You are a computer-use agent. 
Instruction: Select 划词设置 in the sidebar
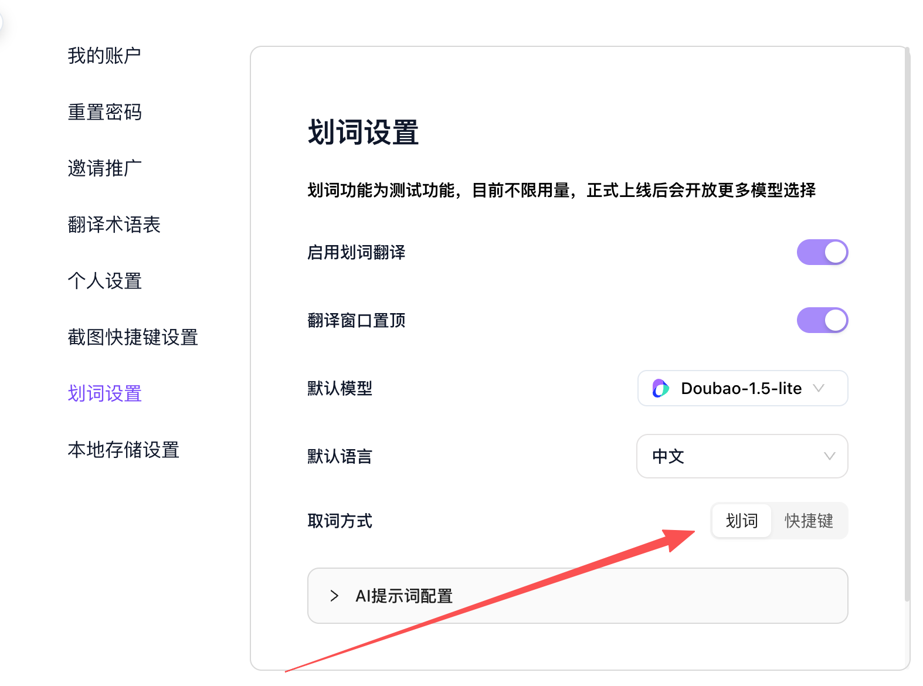[104, 393]
